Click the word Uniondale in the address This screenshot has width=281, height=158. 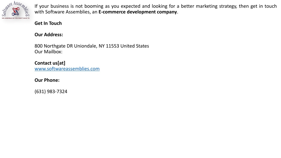(86, 46)
